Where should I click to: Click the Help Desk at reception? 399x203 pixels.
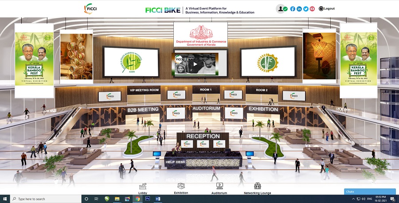click(175, 162)
